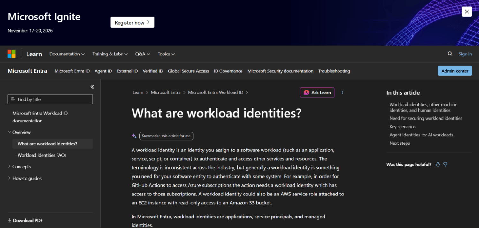
Task: Open the Q&A dropdown menu
Action: coord(143,54)
